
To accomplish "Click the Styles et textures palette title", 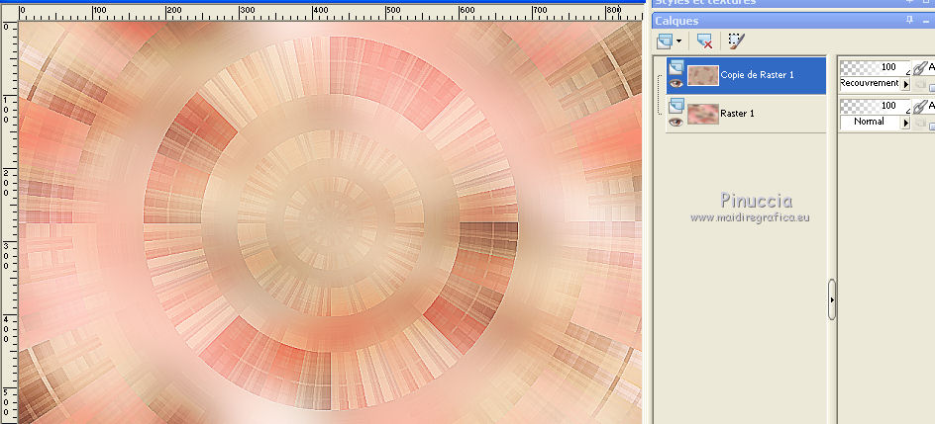I will click(x=705, y=2).
